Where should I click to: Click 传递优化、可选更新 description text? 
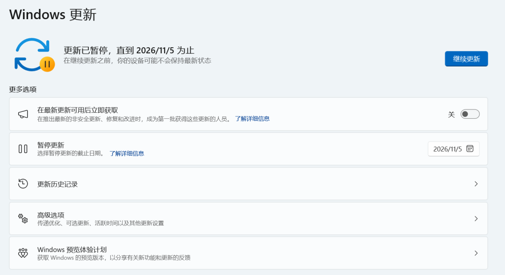click(x=101, y=223)
